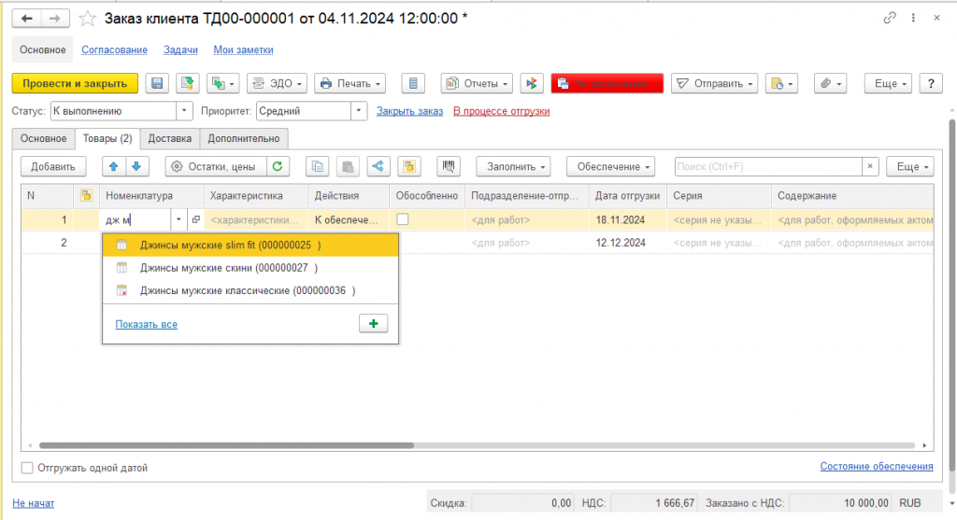Create a new item with the green plus button
This screenshot has width=957, height=520.
tap(374, 324)
